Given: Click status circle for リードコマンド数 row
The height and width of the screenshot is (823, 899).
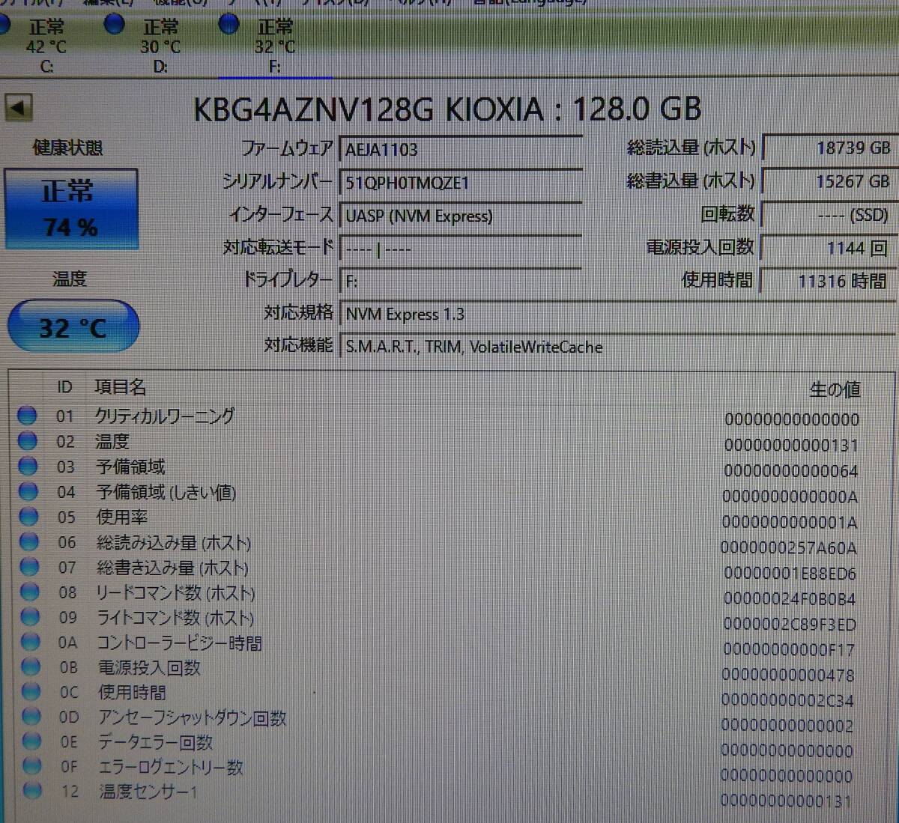Looking at the screenshot, I should click(30, 592).
